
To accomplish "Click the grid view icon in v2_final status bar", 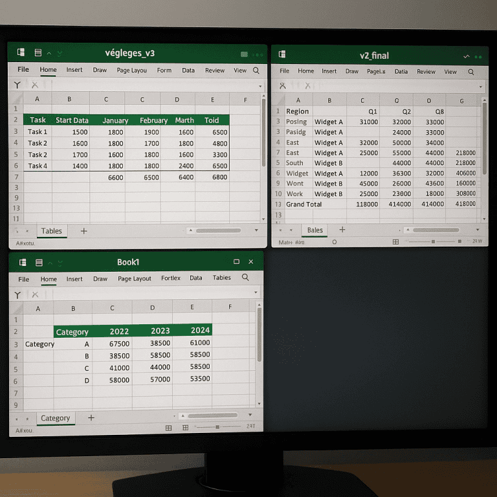I will tap(395, 242).
